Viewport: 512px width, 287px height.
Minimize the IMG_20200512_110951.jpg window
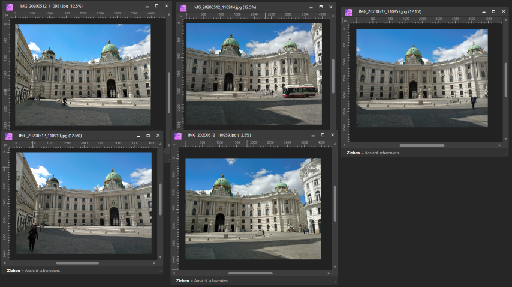pyautogui.click(x=147, y=6)
